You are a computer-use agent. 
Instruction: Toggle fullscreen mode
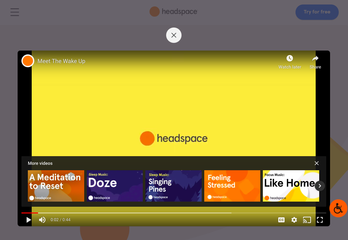click(x=320, y=220)
